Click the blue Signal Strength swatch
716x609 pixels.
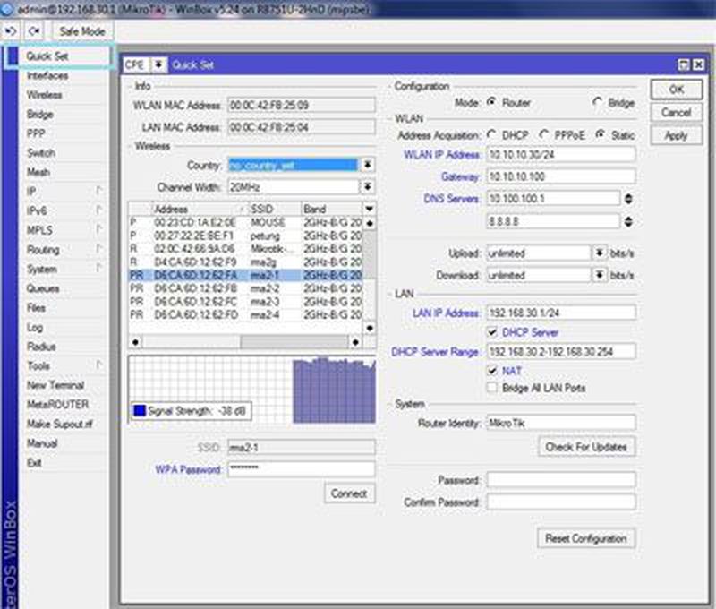pyautogui.click(x=139, y=410)
